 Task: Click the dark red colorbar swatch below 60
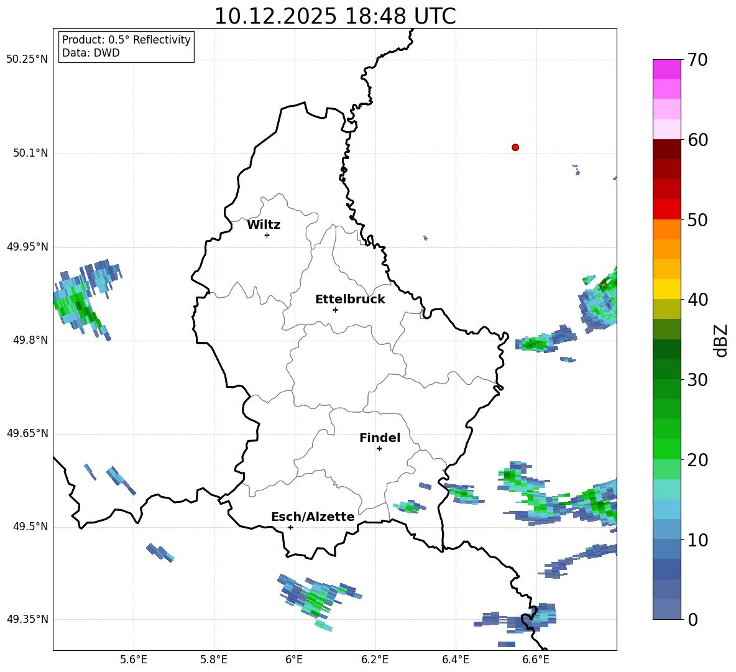pos(666,149)
